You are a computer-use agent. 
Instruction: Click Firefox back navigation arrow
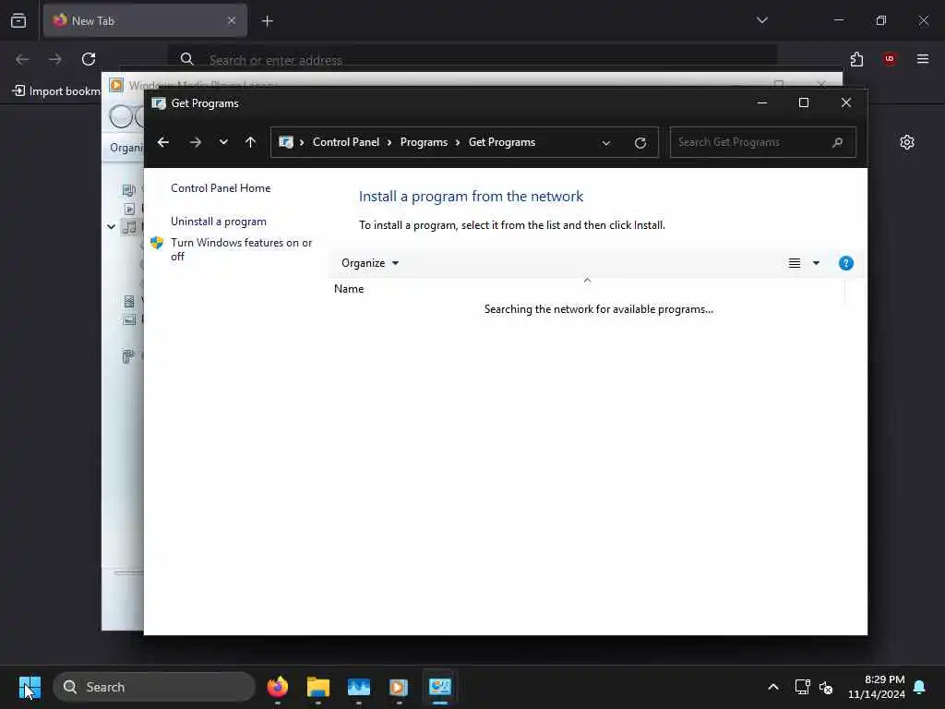pyautogui.click(x=22, y=59)
